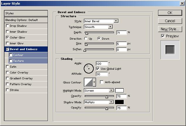Select the Outer Glow row label
This screenshot has width=186, height=126.
[x=17, y=37]
